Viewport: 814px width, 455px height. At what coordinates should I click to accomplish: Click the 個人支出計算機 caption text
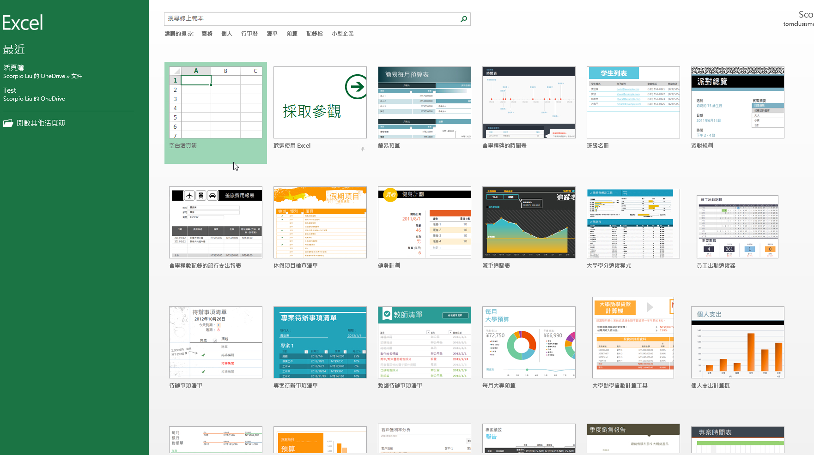[711, 386]
